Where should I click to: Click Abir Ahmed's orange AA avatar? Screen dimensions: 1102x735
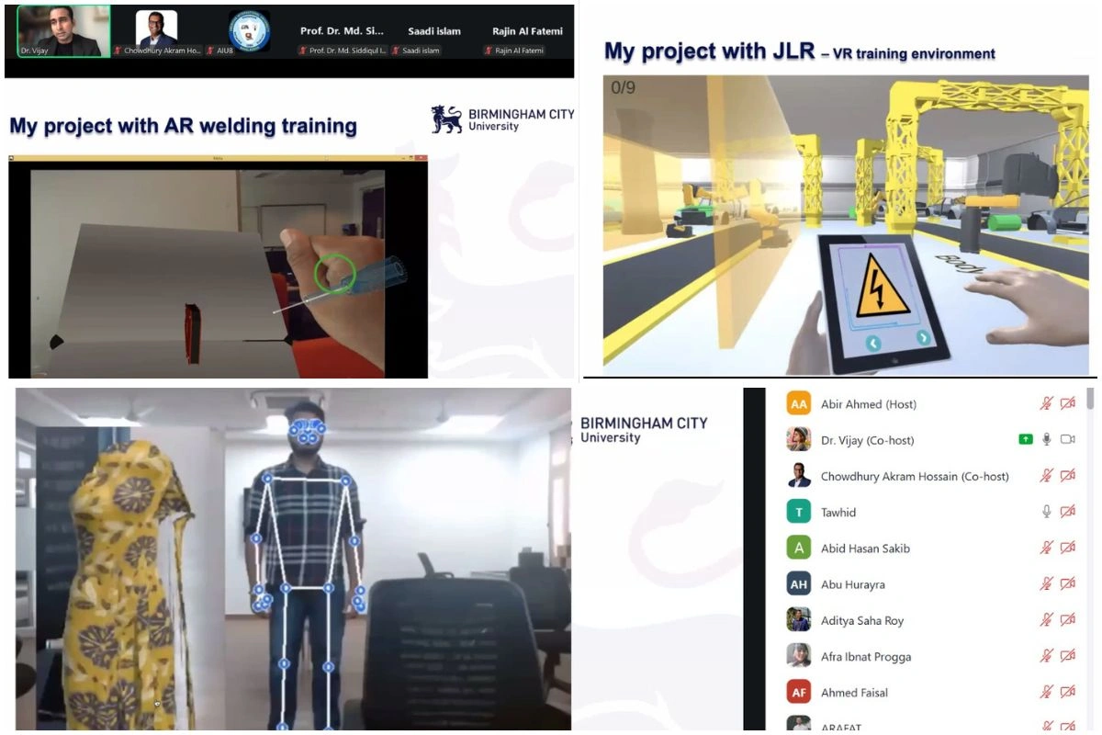click(798, 404)
